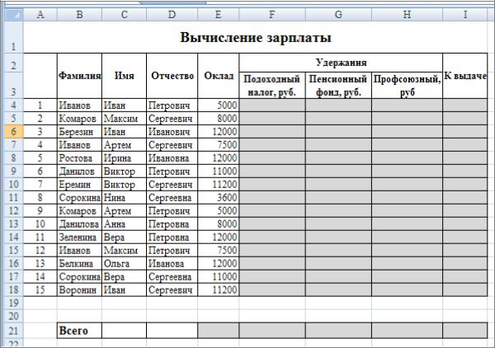Select cell with surname 'Зеленина'
This screenshot has width=495, height=348.
79,237
